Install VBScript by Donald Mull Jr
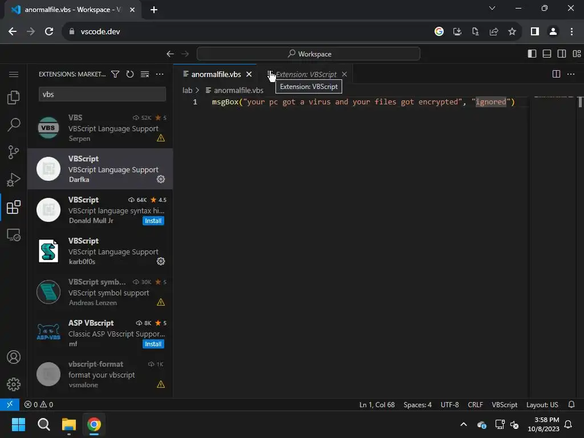Viewport: 584px width, 438px height. [x=153, y=221]
